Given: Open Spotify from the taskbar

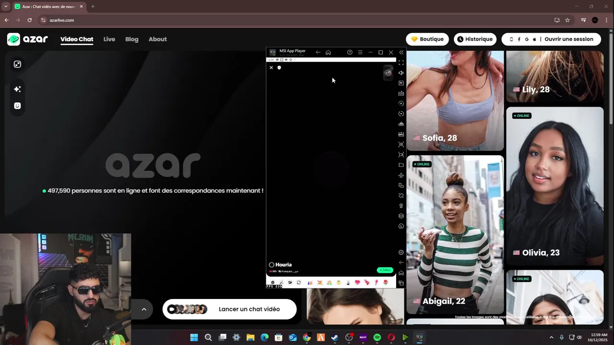Looking at the screenshot, I should 377,337.
